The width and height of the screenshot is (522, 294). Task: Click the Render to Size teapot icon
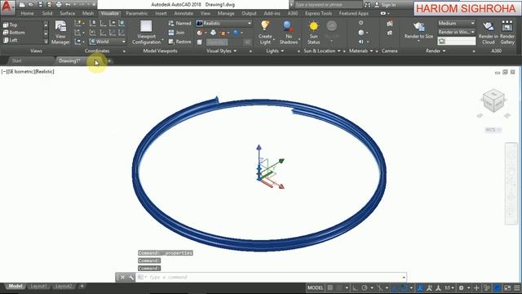click(x=418, y=26)
